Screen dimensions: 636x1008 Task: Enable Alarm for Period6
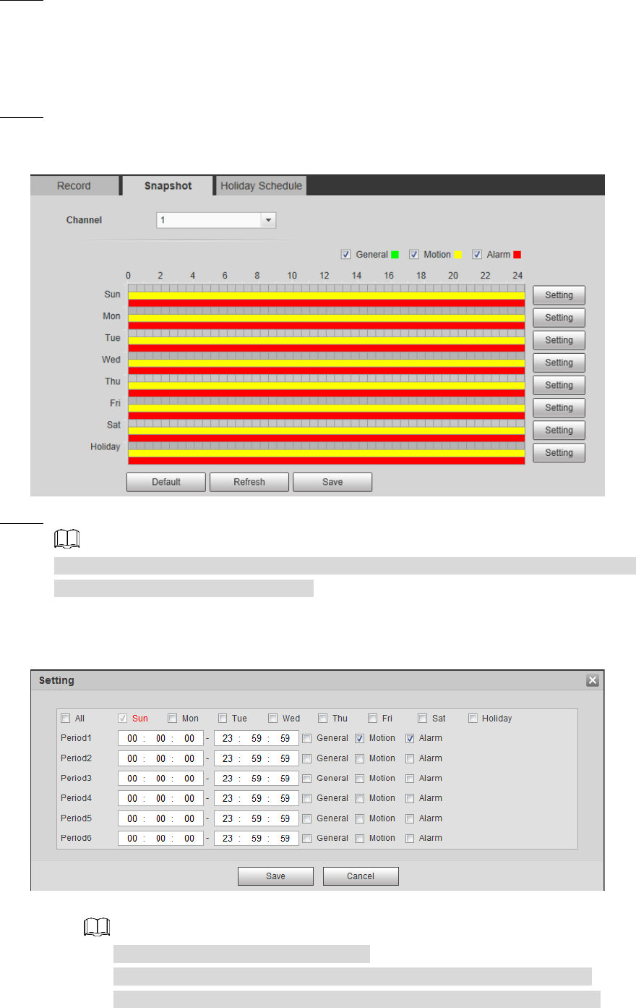(410, 839)
